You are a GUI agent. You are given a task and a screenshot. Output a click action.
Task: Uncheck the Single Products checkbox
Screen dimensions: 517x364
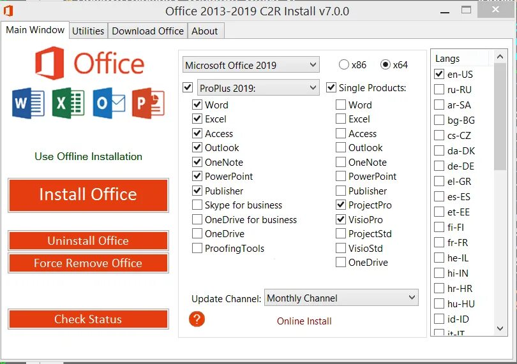[x=331, y=87]
